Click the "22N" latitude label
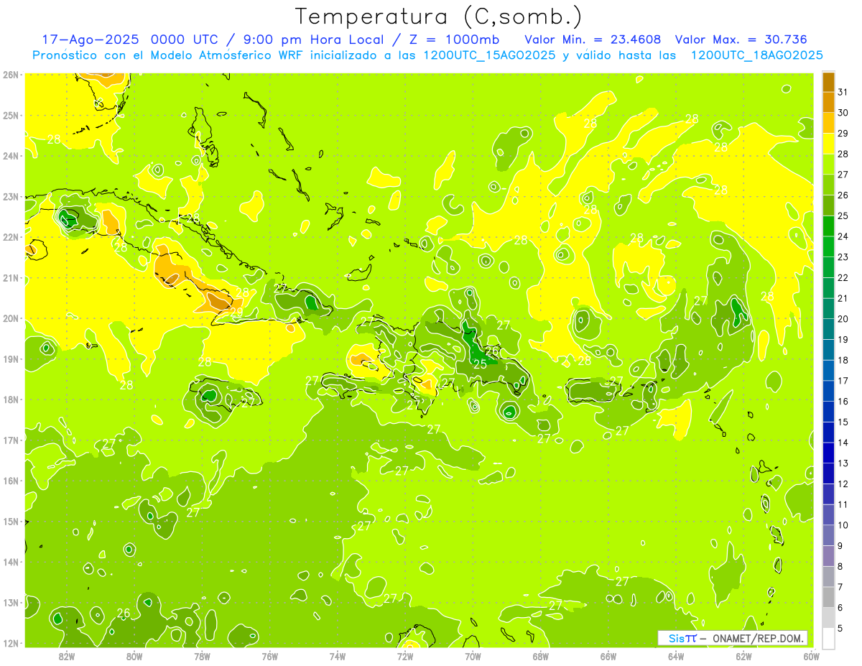This screenshot has height=666, width=862. [10, 236]
